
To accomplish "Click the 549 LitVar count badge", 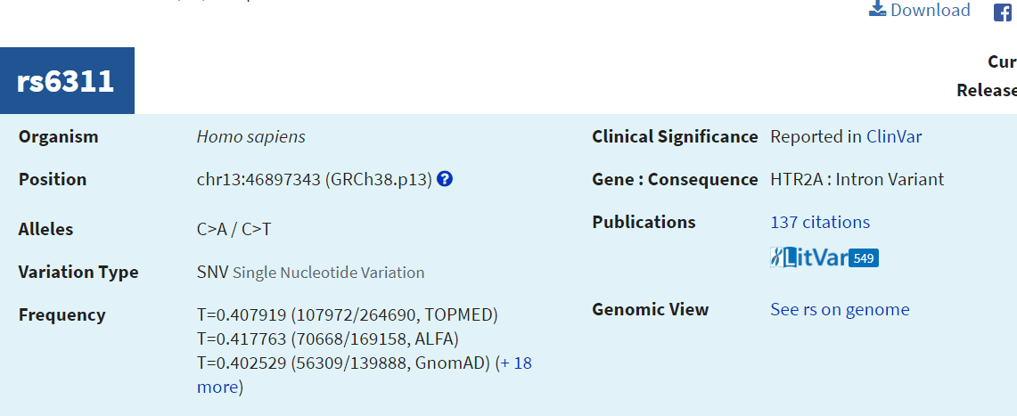I will coord(864,258).
